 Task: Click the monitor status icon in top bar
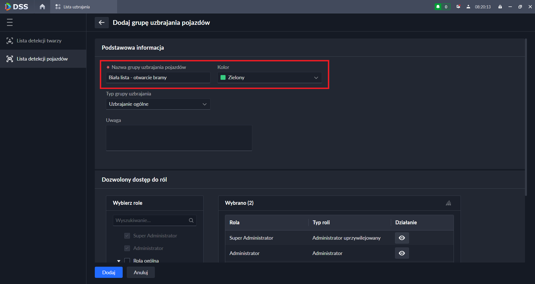pyautogui.click(x=458, y=7)
